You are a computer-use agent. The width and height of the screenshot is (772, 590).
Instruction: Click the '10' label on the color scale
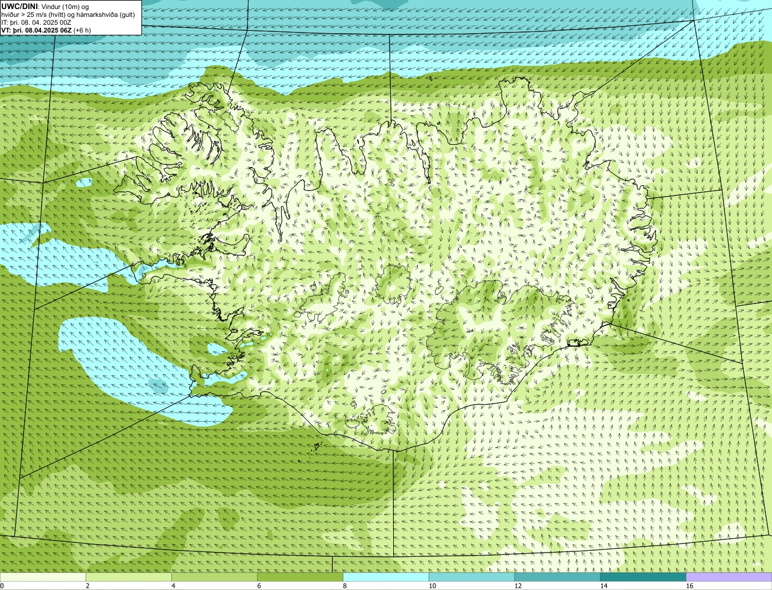[432, 586]
